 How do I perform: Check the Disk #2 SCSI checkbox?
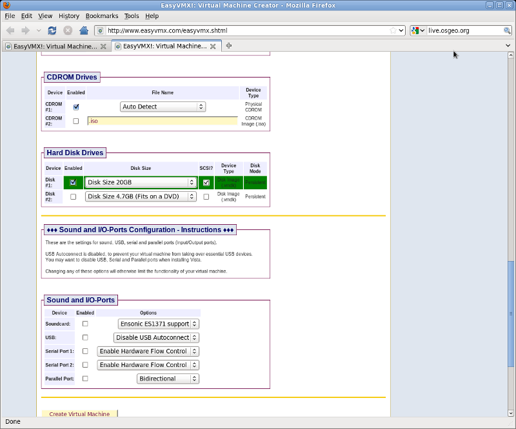(206, 196)
